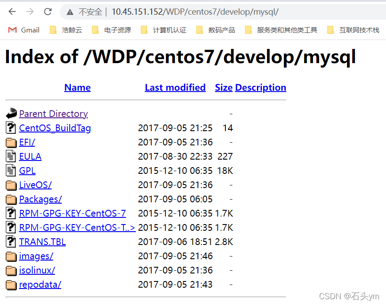Click the Gmail envelope icon in bookmarks
Screen dimensions: 386x305
[12, 30]
